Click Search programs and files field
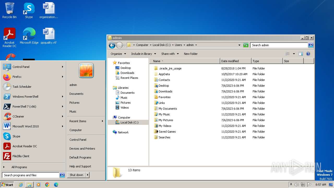 click(31, 175)
